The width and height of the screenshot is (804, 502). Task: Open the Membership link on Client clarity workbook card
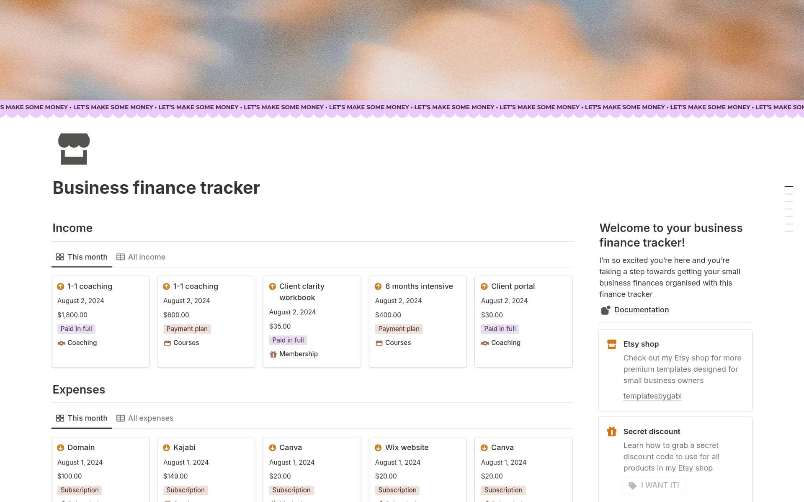(298, 354)
